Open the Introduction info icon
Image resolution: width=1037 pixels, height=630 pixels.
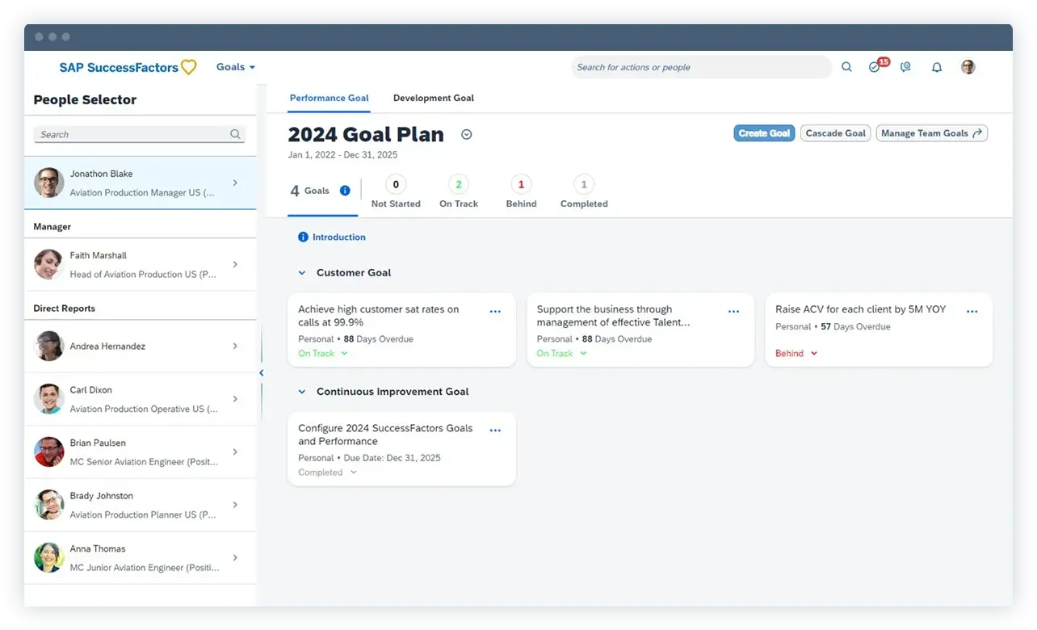(303, 237)
